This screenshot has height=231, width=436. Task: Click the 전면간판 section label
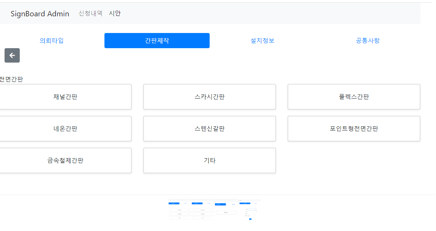tap(11, 79)
